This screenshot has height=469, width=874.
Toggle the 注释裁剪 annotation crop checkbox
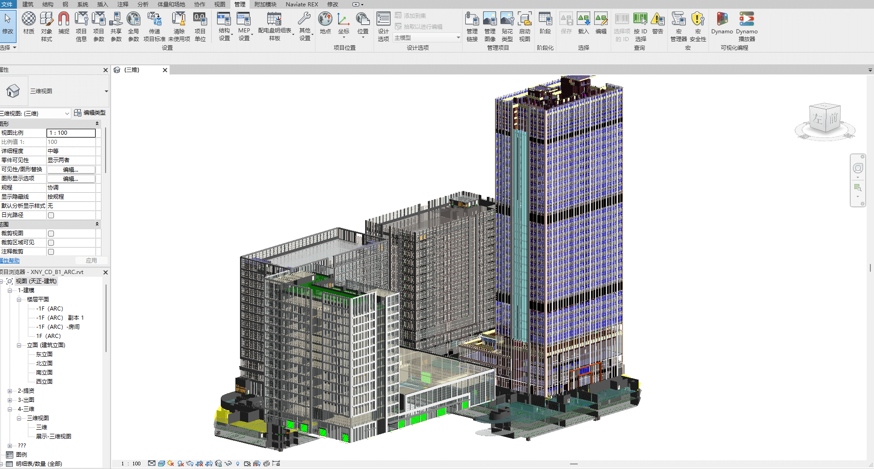(x=51, y=252)
